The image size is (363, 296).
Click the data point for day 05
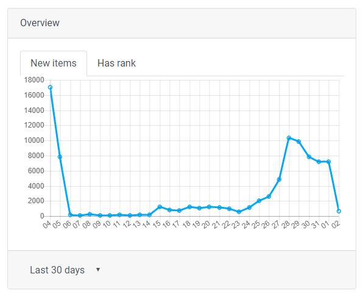coord(60,157)
